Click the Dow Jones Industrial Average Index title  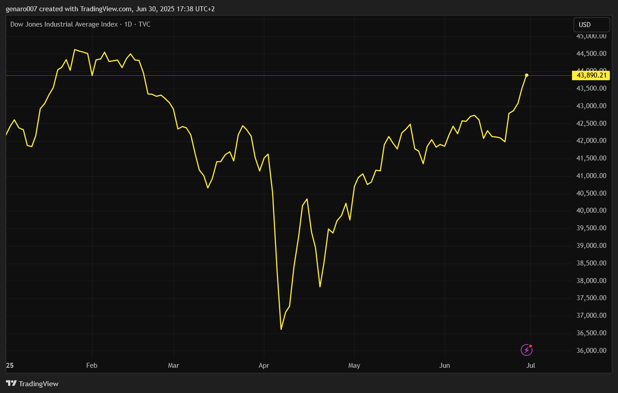pos(64,24)
